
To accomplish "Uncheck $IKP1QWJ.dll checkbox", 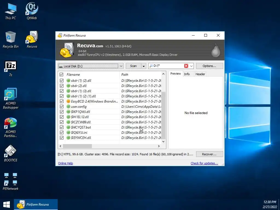I will [62, 112].
